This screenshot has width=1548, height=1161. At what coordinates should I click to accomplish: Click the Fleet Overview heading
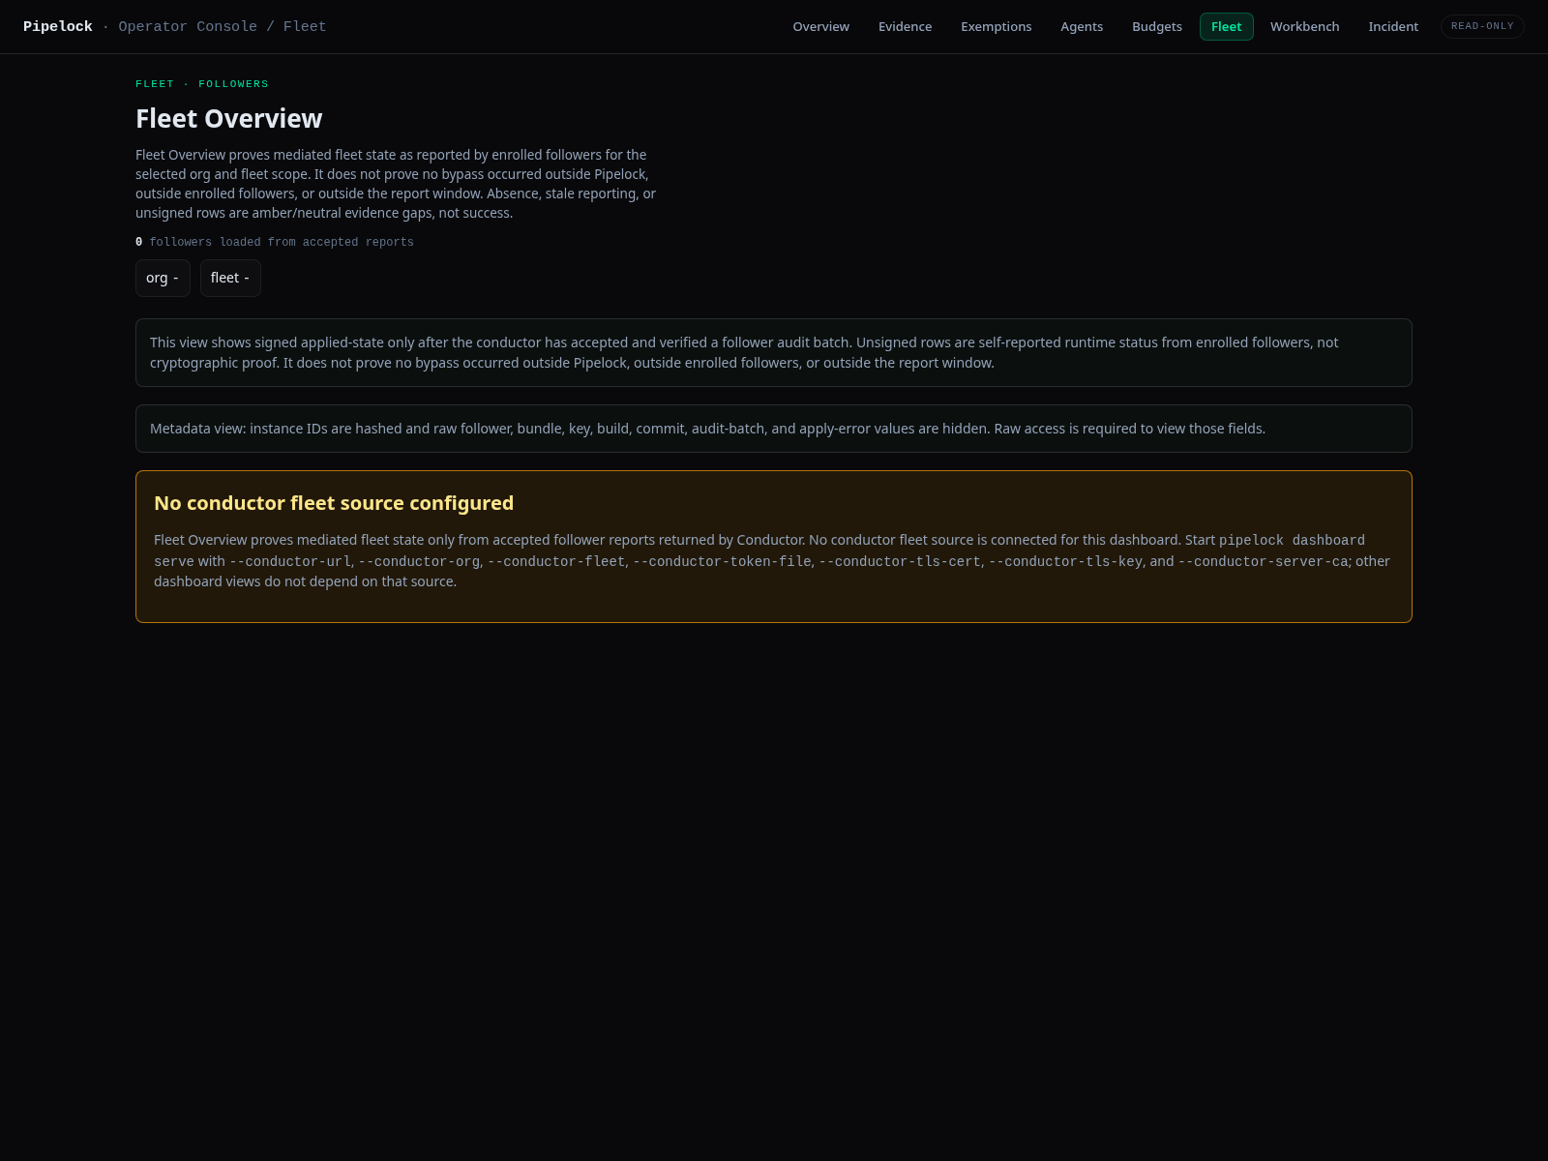(x=229, y=118)
